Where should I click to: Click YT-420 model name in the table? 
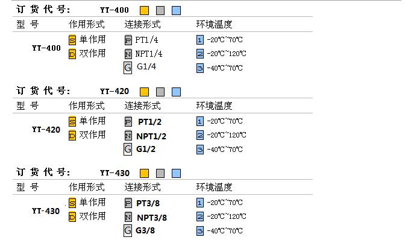coord(46,130)
